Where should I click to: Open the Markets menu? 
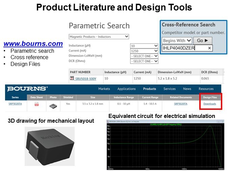pos(104,89)
